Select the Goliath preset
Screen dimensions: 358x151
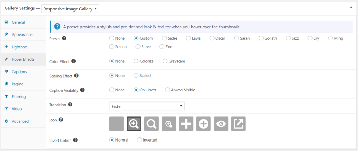pos(261,38)
